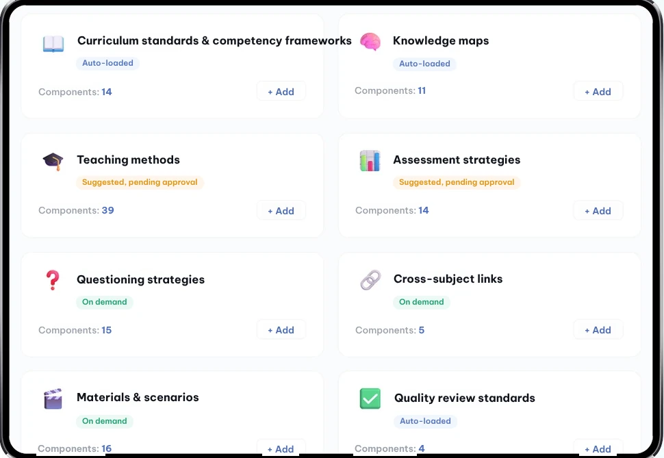Click the On demand badge under Cross-subject links
The width and height of the screenshot is (664, 458).
tap(422, 302)
